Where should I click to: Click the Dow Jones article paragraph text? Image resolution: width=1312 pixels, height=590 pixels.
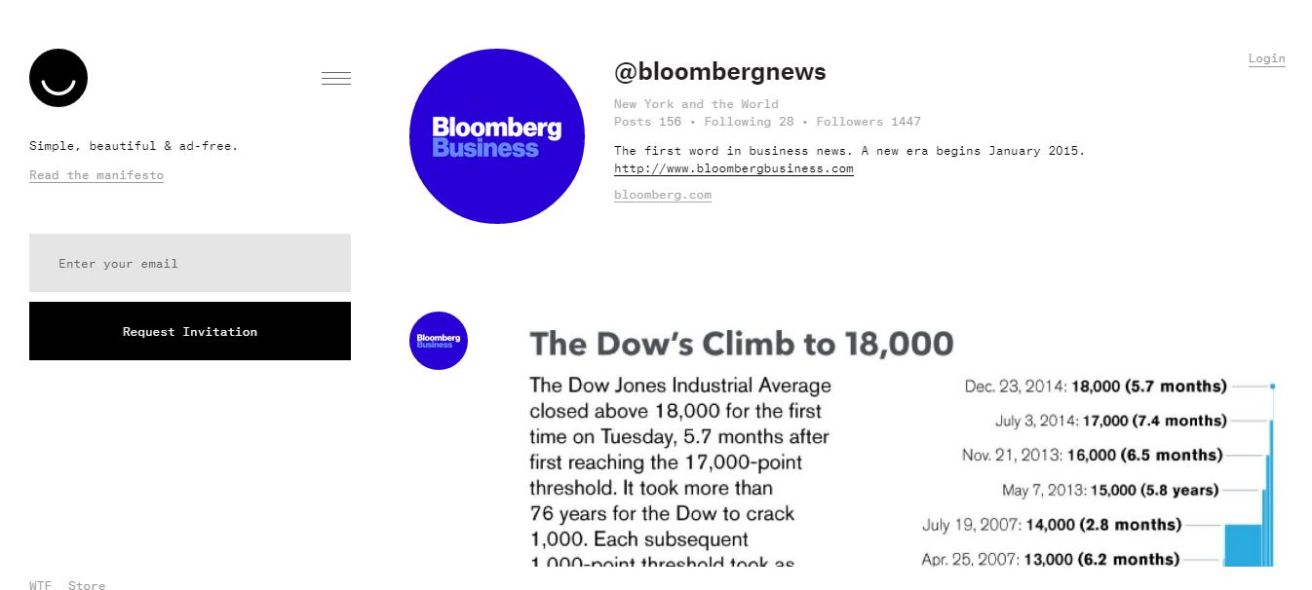pyautogui.click(x=679, y=462)
